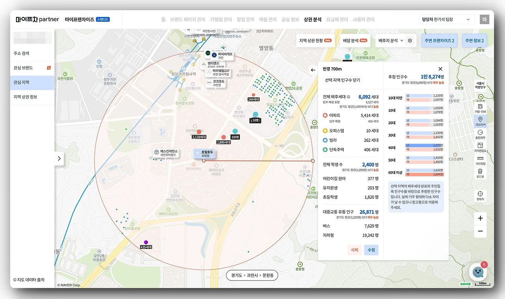Select 관심 브랜드 in the sidebar
Screen dimensions: 505x299
pyautogui.click(x=32, y=68)
